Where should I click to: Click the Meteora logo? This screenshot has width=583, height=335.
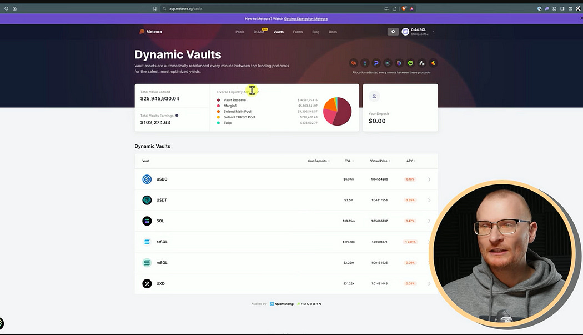click(150, 32)
